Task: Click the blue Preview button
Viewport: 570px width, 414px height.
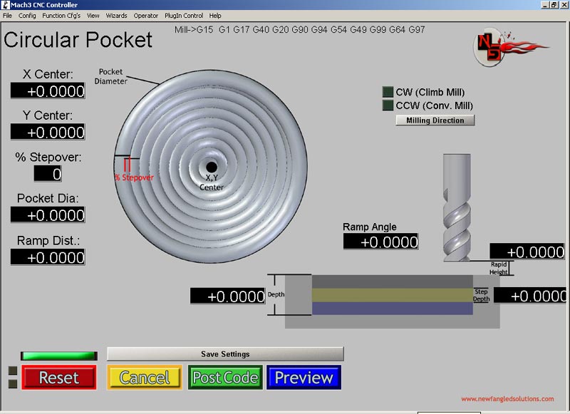Action: tap(304, 377)
